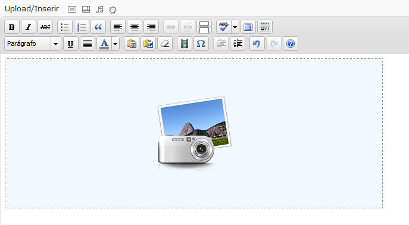Insert embedded media film icon
The height and width of the screenshot is (225, 409).
[185, 43]
